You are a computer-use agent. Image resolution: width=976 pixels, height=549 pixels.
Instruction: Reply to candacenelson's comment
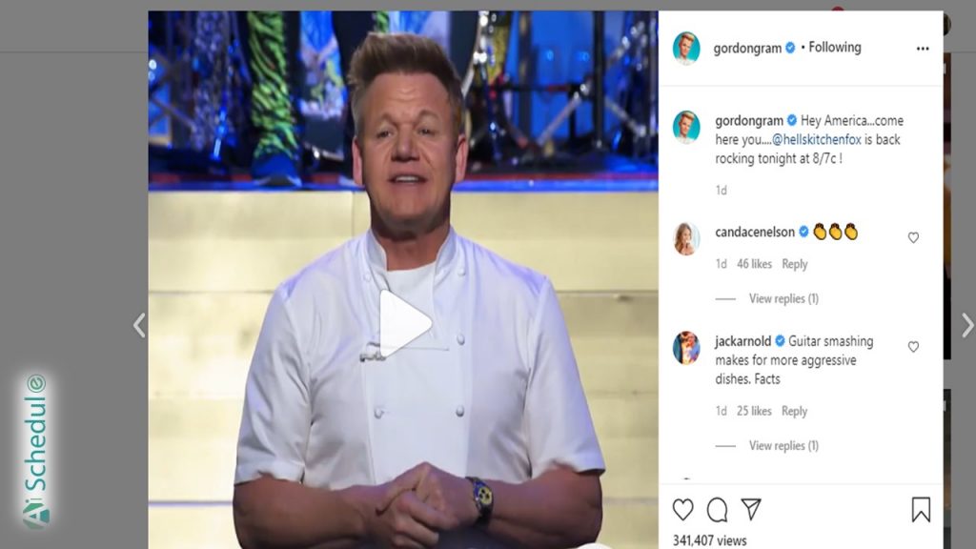[794, 264]
